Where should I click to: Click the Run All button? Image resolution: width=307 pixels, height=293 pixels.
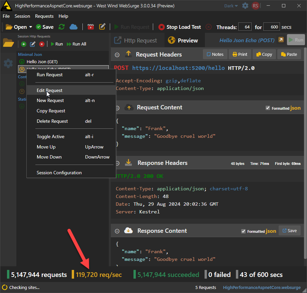pyautogui.click(x=76, y=44)
